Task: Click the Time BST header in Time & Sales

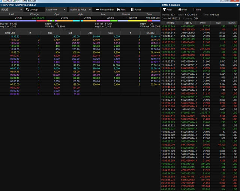Action: pos(170,23)
